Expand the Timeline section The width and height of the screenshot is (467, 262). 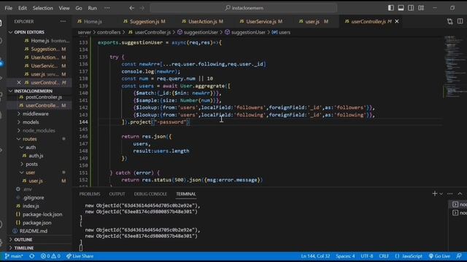(24, 247)
